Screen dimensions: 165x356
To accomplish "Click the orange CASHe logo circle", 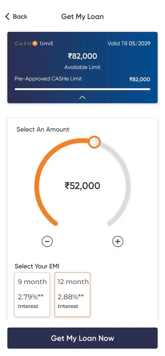I will click(35, 43).
